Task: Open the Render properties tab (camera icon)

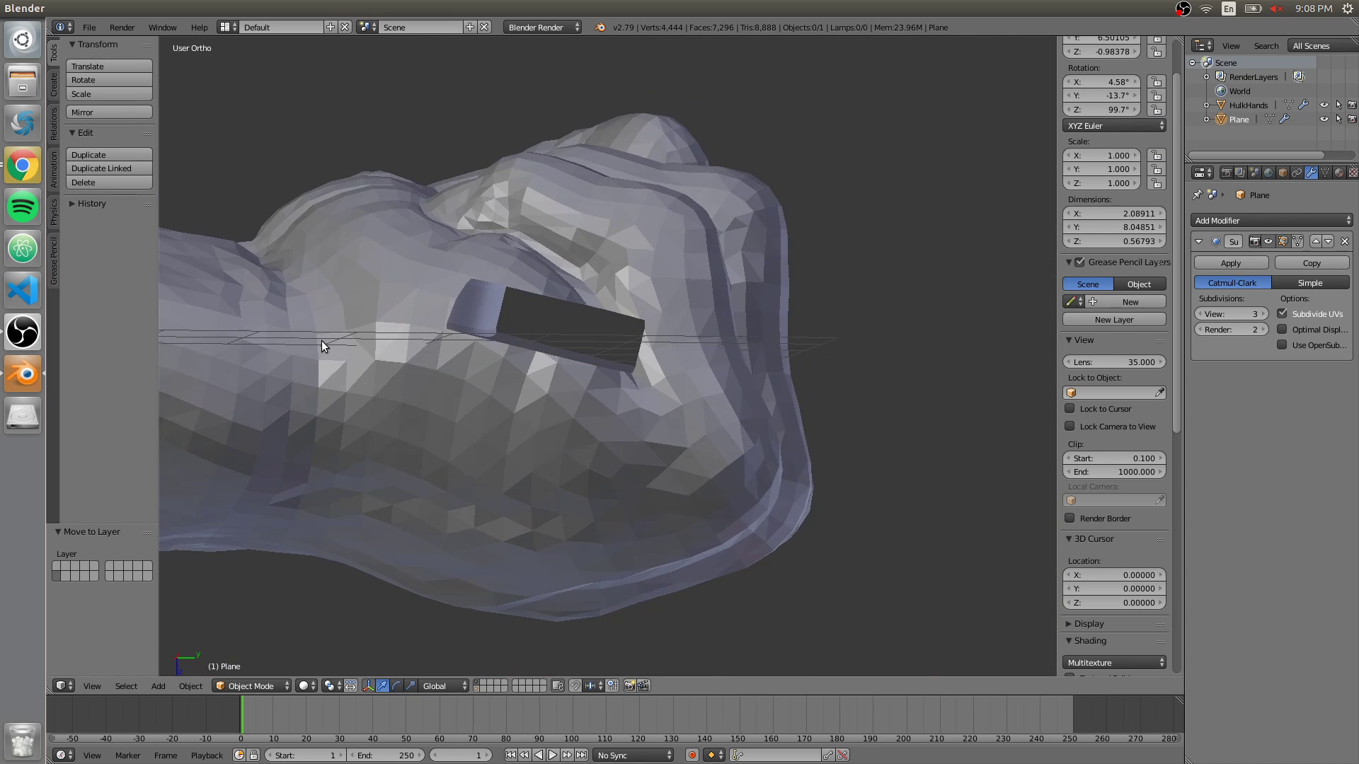Action: coord(1227,173)
